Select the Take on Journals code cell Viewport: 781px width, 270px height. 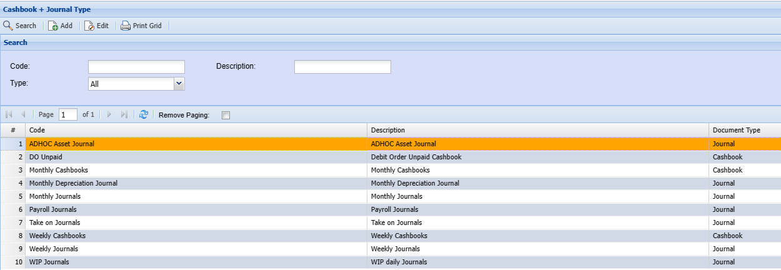[x=196, y=222]
